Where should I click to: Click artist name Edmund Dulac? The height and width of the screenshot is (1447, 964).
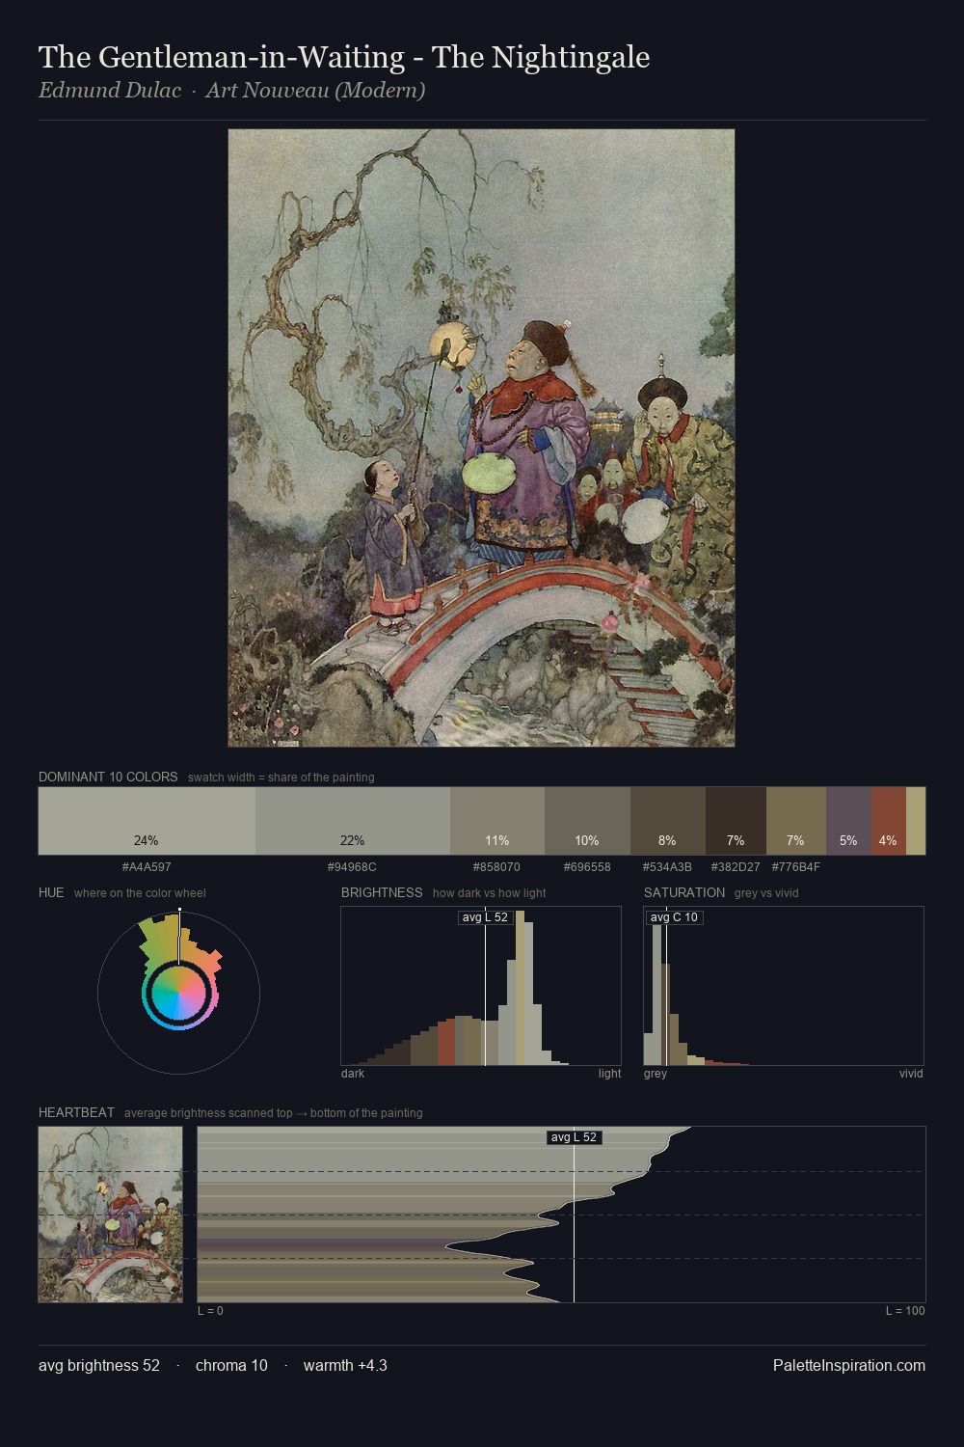[110, 91]
